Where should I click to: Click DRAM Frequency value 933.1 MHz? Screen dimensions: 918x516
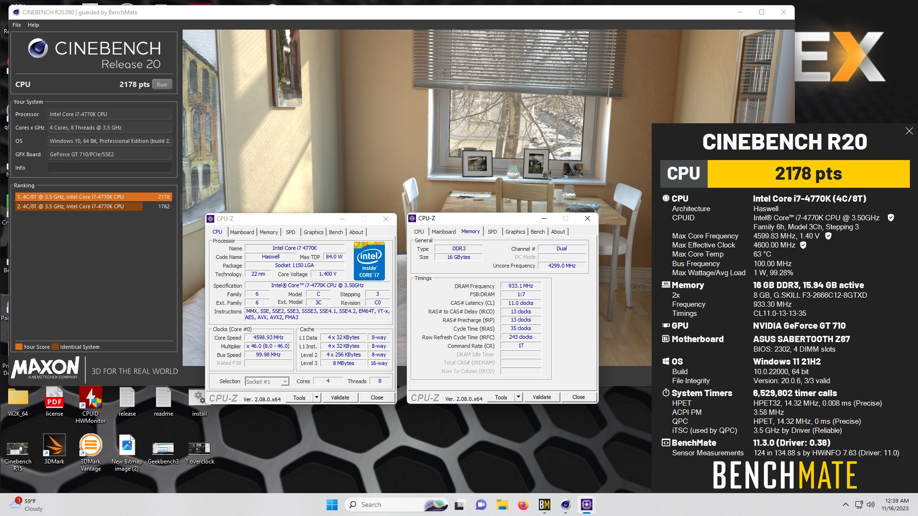point(521,286)
